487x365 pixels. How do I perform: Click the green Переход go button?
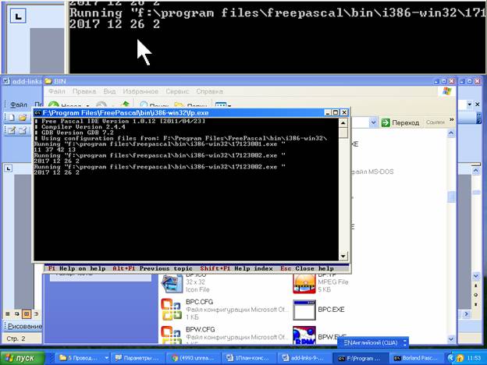coord(400,122)
